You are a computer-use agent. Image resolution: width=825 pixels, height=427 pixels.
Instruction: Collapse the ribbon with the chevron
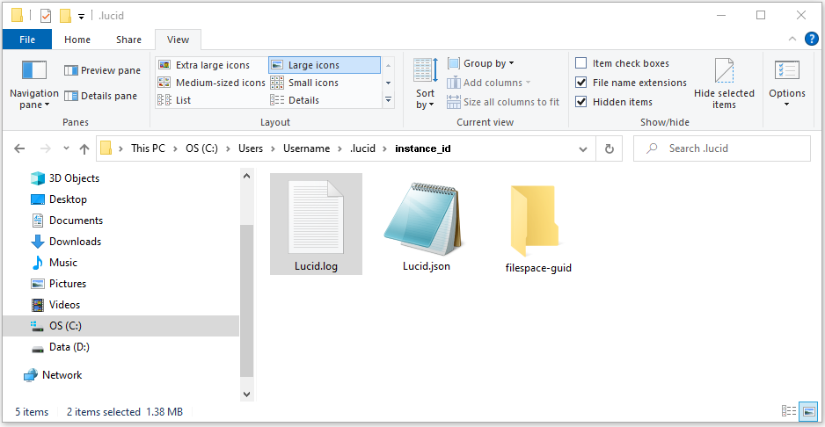pos(792,39)
